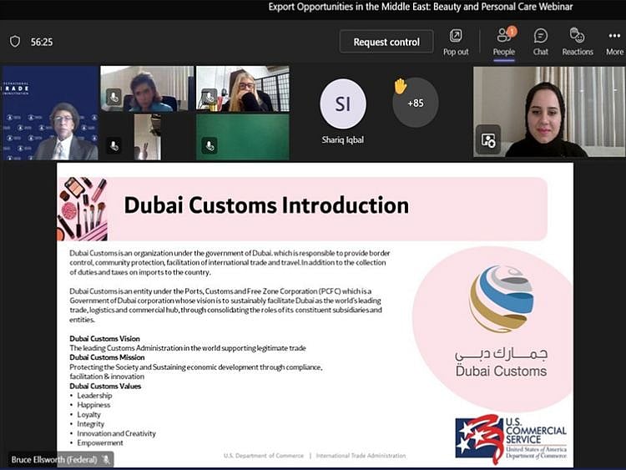Click the cosmetics image on slide

pos(83,209)
